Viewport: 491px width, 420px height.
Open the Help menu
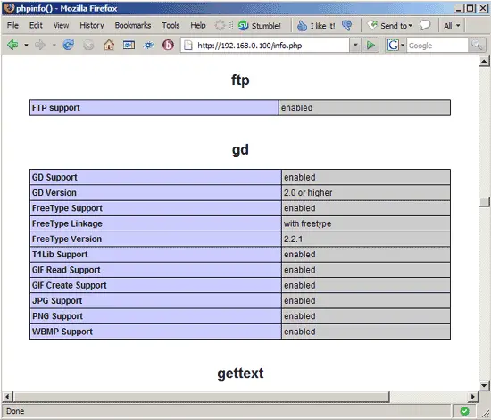(198, 25)
